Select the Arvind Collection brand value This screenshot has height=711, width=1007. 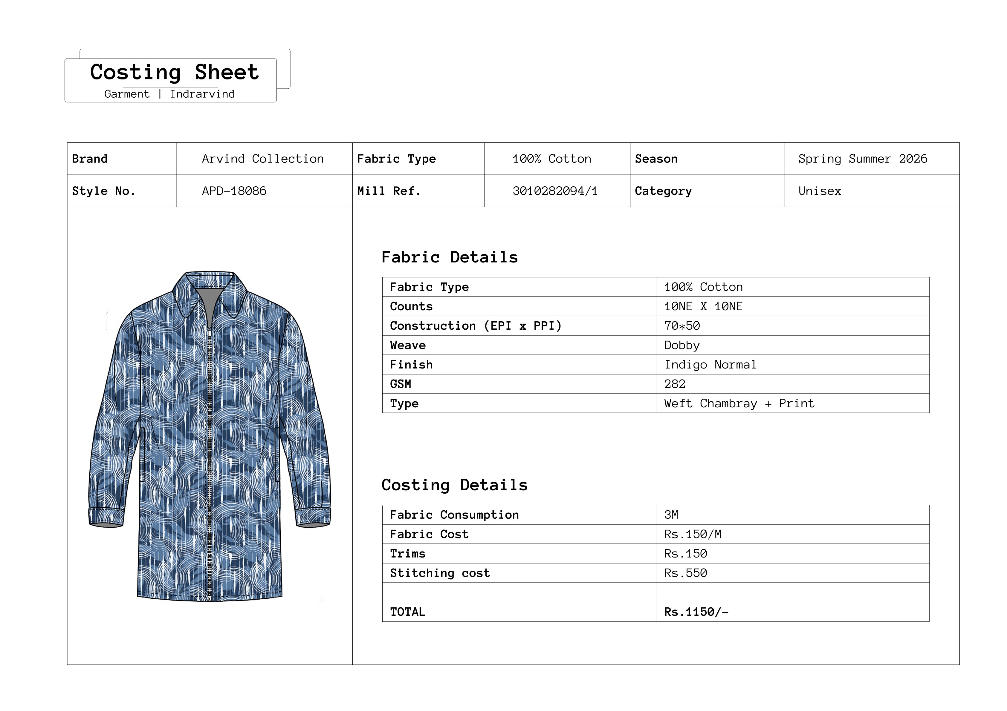263,159
